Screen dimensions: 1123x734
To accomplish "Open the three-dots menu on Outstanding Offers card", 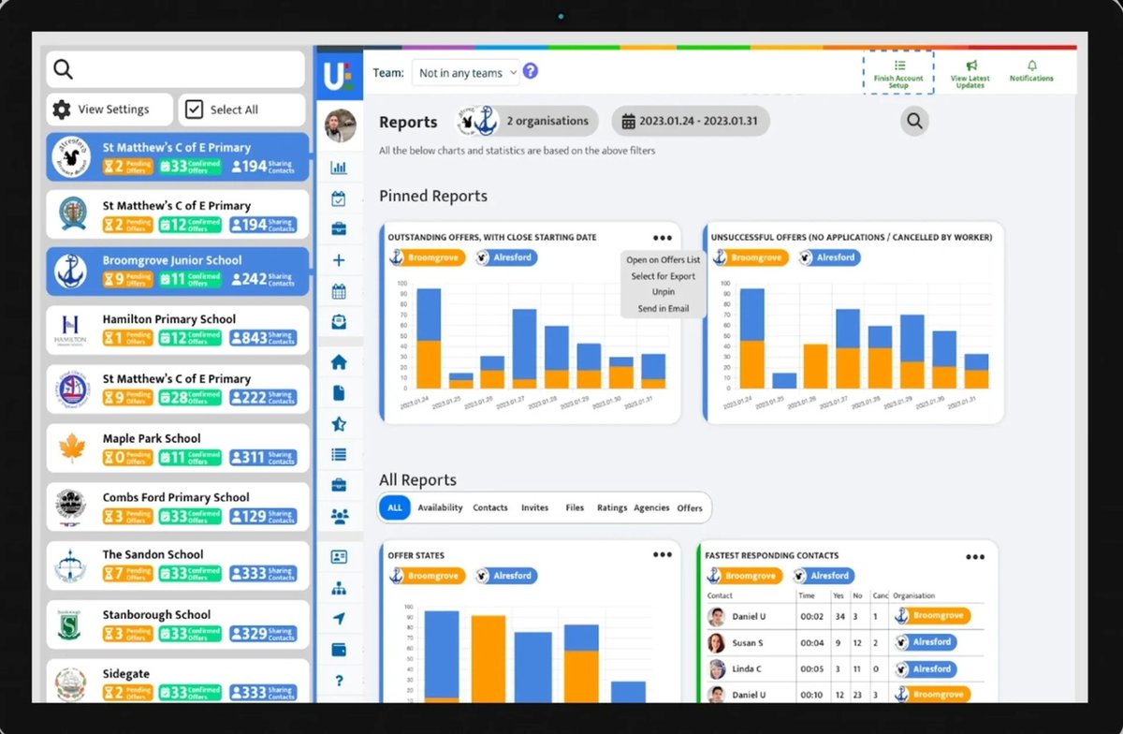I will (x=663, y=238).
